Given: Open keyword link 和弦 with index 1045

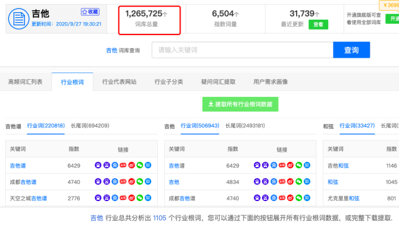Looking at the screenshot, I should (x=332, y=182).
